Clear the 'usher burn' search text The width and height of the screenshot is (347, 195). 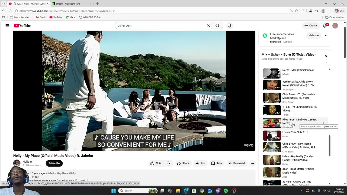pyautogui.click(x=209, y=26)
